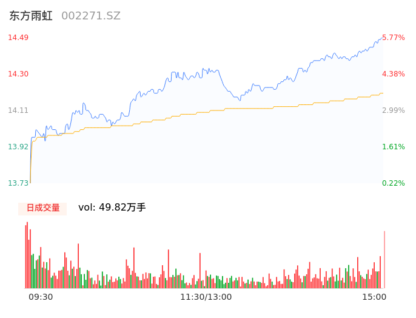The height and width of the screenshot is (318, 416).
Task: Click the 1.61% percentage label
Action: tap(393, 147)
